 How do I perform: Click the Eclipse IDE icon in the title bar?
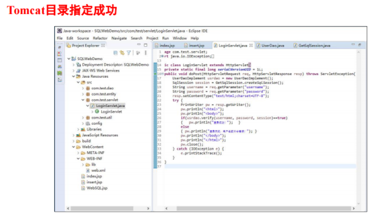pos(60,31)
